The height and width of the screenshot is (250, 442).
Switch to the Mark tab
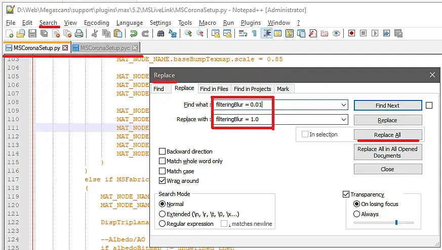pos(283,89)
